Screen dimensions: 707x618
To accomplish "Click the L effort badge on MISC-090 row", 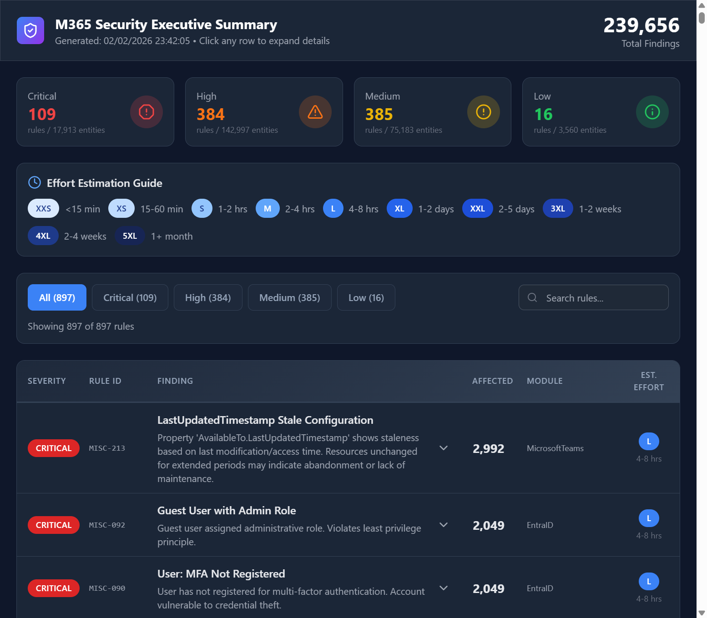I will tap(649, 582).
